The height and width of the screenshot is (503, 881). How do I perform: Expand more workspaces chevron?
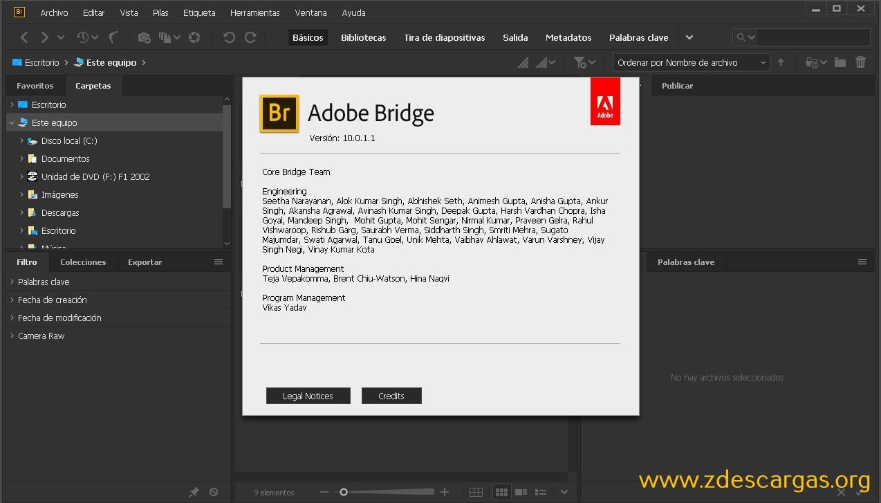pos(689,37)
